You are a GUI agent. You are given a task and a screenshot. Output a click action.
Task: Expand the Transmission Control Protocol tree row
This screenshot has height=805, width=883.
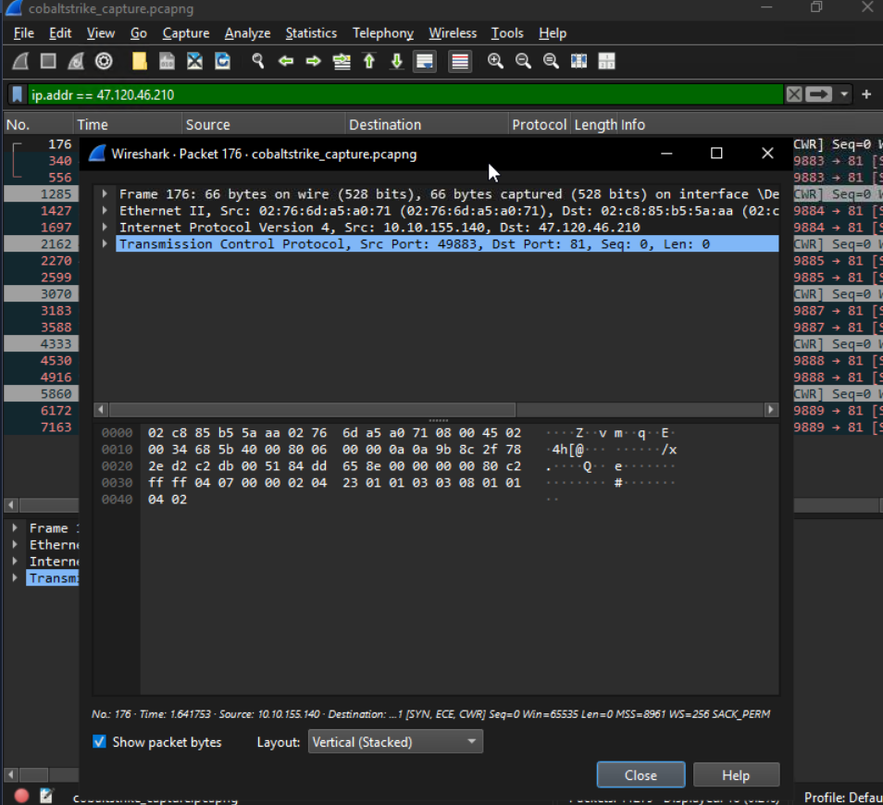[106, 244]
